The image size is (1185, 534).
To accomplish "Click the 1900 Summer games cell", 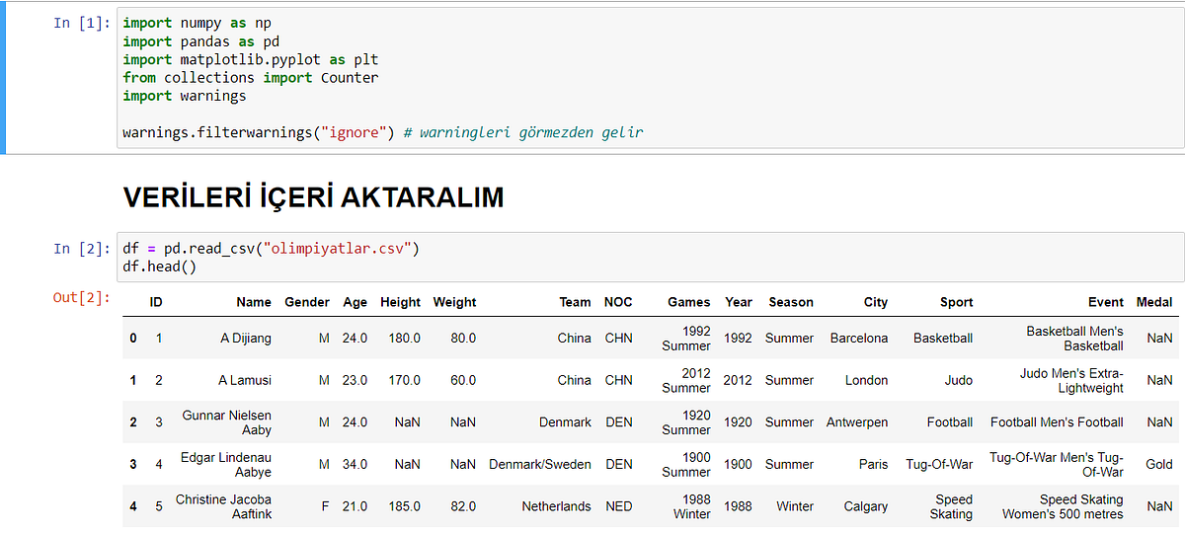I will tap(686, 465).
